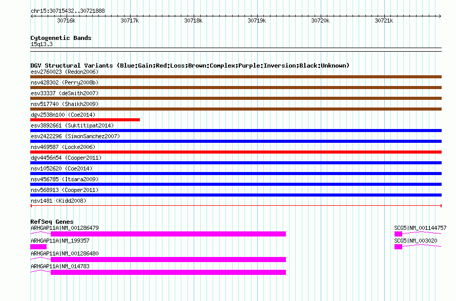Select the thin red nsv1481 (Kidd2008) line
This screenshot has width=456, height=301.
[236, 206]
